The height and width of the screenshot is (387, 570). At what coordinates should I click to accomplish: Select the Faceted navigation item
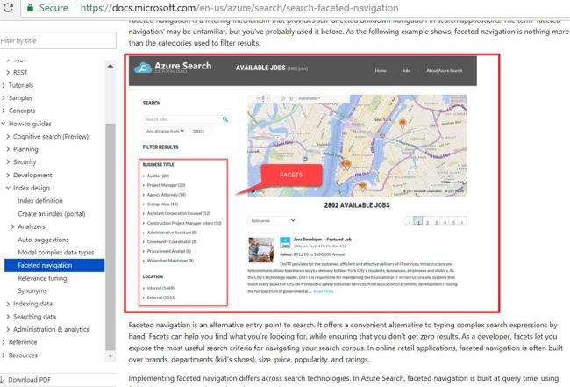54,265
